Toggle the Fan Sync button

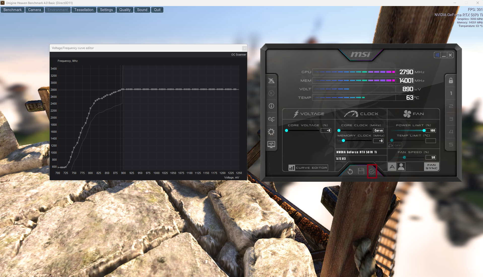[x=432, y=167]
